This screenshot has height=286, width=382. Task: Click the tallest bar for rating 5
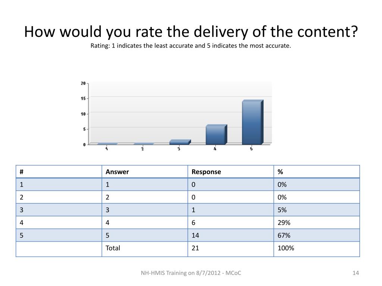[253, 122]
